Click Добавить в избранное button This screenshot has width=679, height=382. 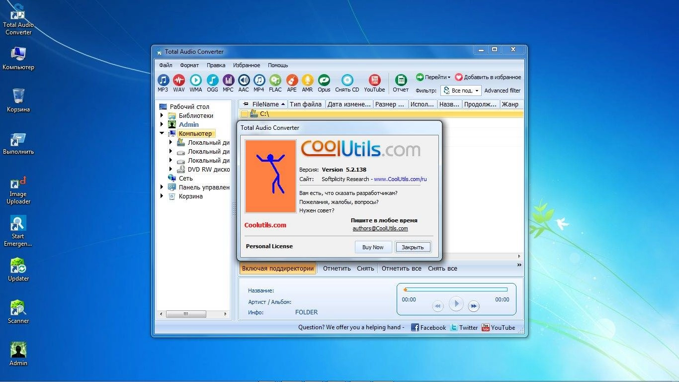[x=488, y=77]
